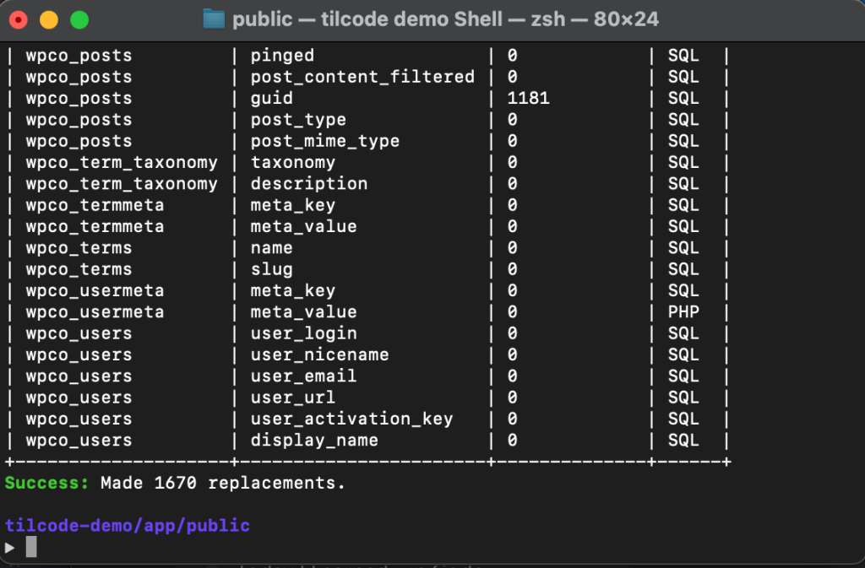Minimize the terminal with the yellow button
Image resolution: width=865 pixels, height=568 pixels.
point(49,19)
